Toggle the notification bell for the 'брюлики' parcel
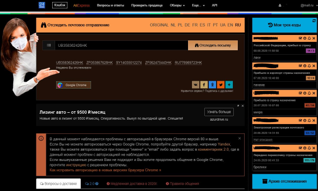318x191 pixels. 309,148
